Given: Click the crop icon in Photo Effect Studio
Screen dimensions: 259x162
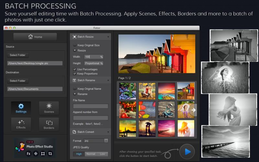Looking at the screenshot, I should click(50, 153).
